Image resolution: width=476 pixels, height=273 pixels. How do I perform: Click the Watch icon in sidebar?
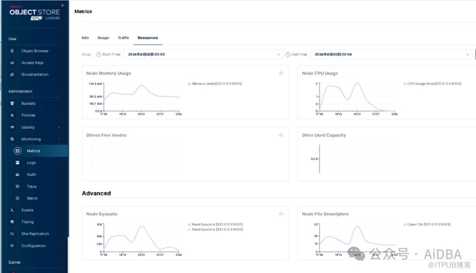(17, 198)
